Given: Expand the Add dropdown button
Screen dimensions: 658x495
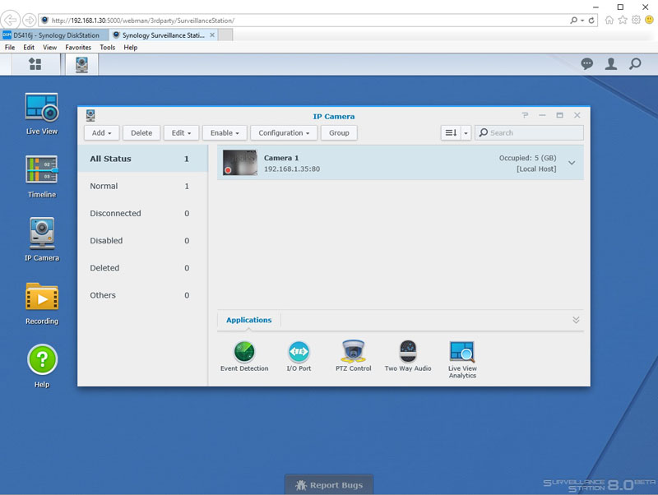Looking at the screenshot, I should point(102,132).
